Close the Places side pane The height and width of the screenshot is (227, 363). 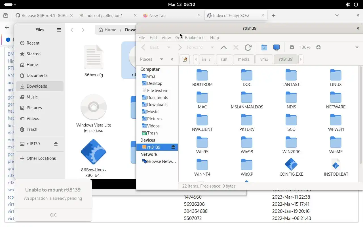[x=172, y=59]
